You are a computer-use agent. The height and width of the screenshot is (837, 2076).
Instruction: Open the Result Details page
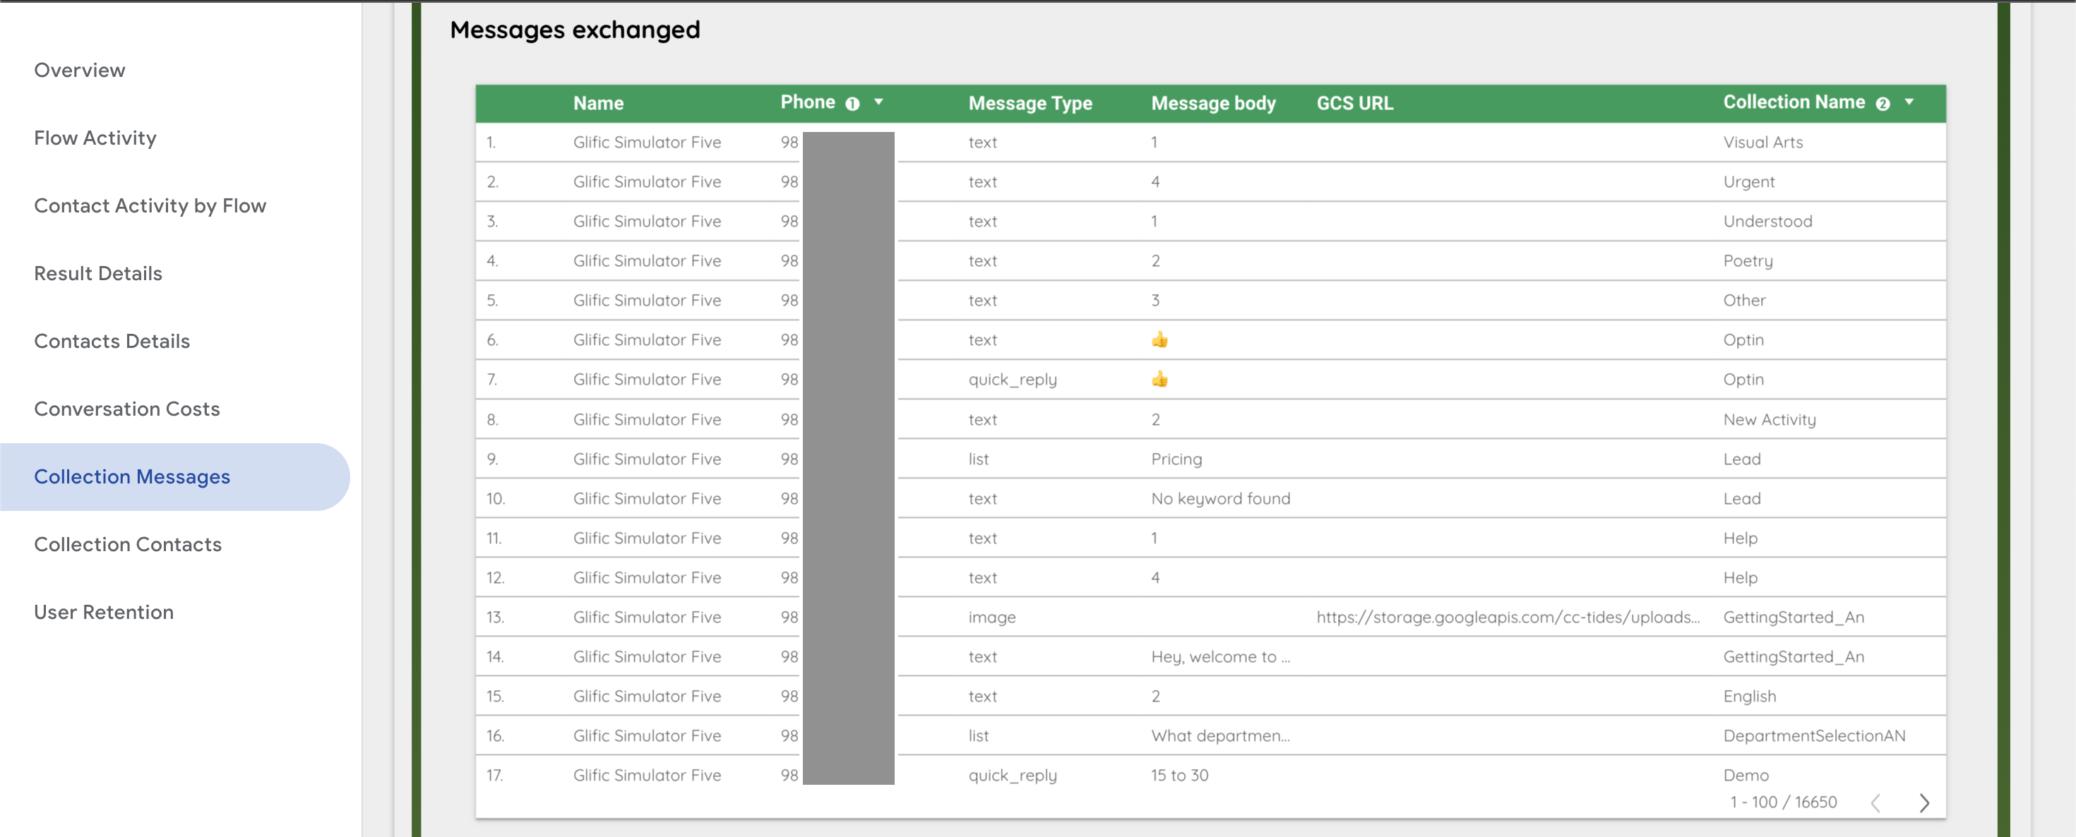(x=97, y=273)
